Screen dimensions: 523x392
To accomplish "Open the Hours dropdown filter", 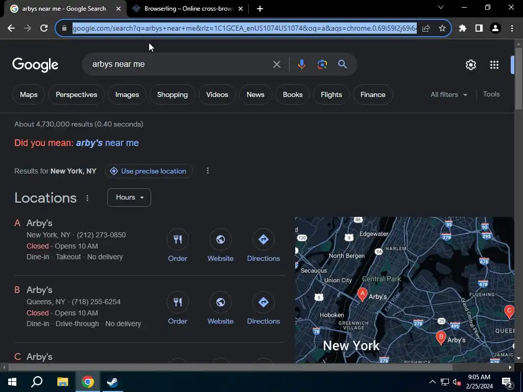I will coord(129,198).
